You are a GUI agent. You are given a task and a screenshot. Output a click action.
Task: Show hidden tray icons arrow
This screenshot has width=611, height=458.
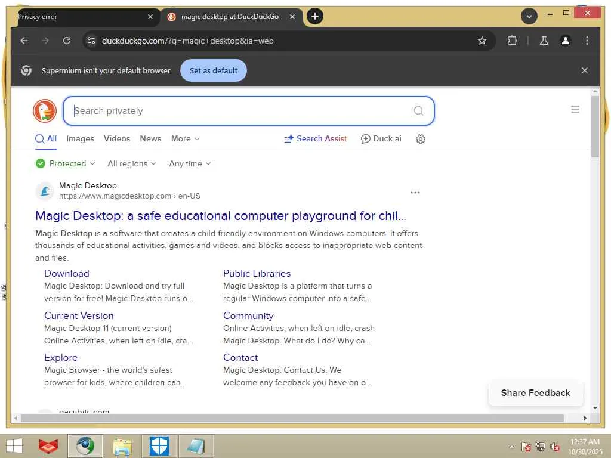(511, 447)
